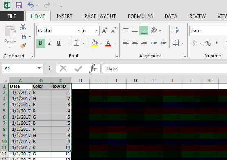Screen dimensions: 227x160
Task: Open the borders dropdown arrow
Action: [84, 43]
